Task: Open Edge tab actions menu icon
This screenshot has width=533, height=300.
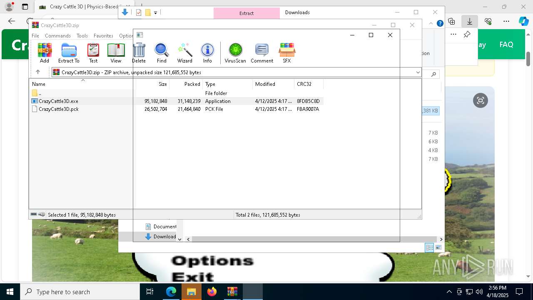Action: pos(25,7)
